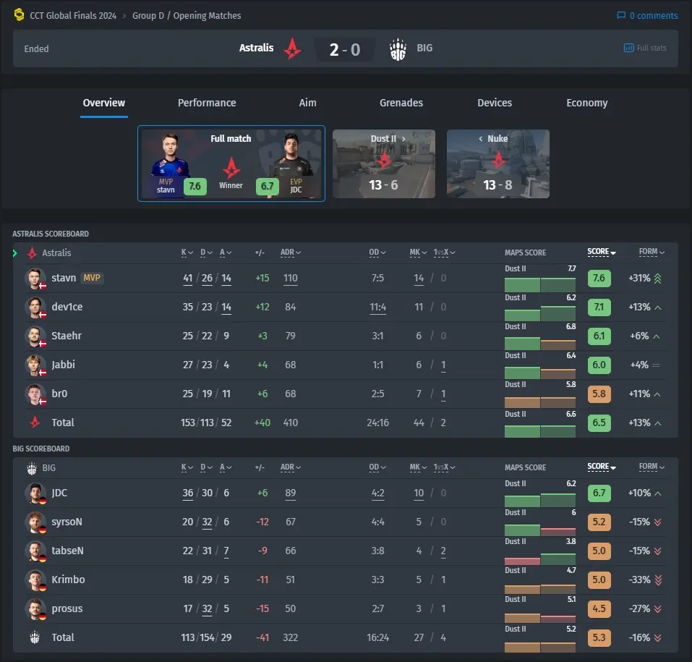The height and width of the screenshot is (662, 692).
Task: Click prosus's player avatar
Action: click(35, 608)
